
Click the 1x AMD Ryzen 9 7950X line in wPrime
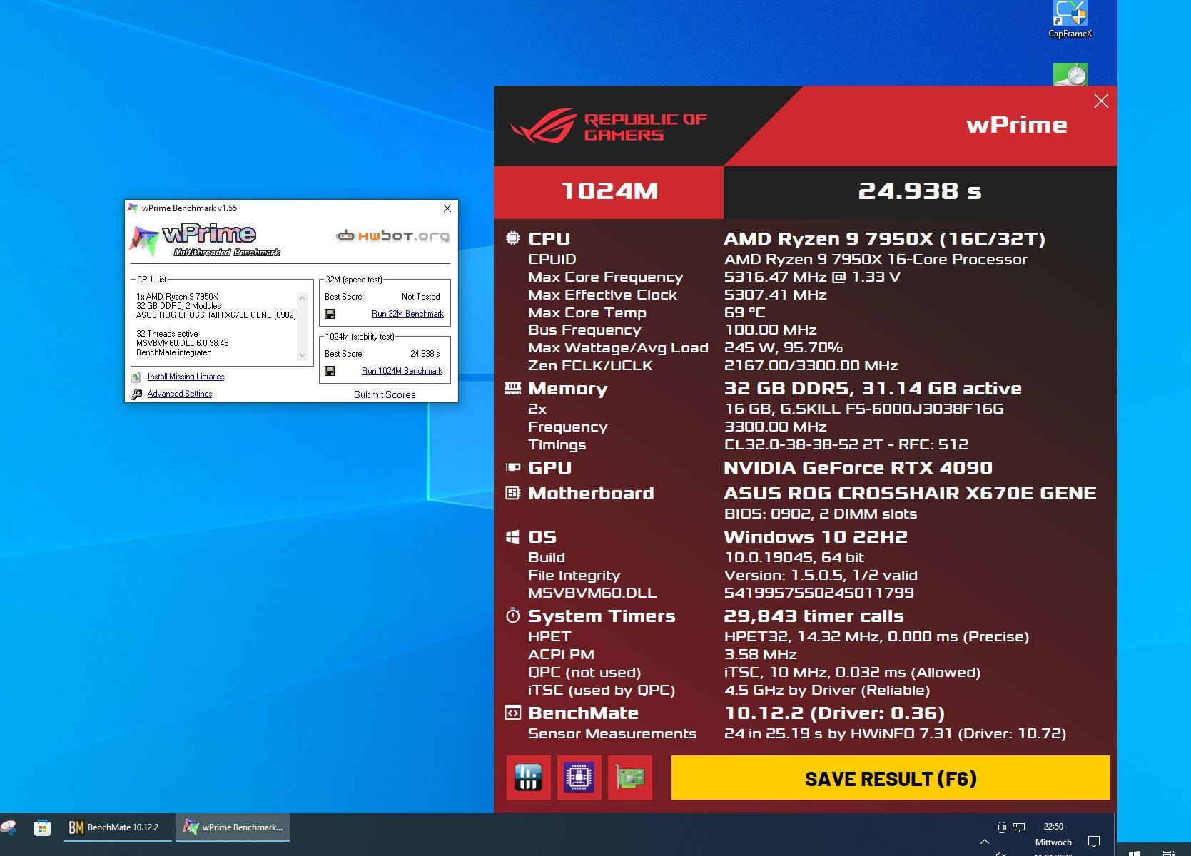click(177, 297)
